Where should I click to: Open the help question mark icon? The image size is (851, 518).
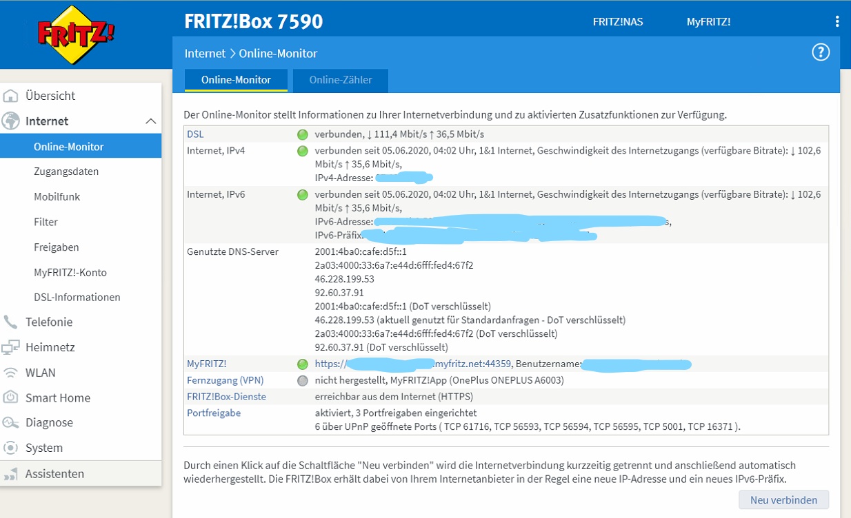click(x=821, y=52)
